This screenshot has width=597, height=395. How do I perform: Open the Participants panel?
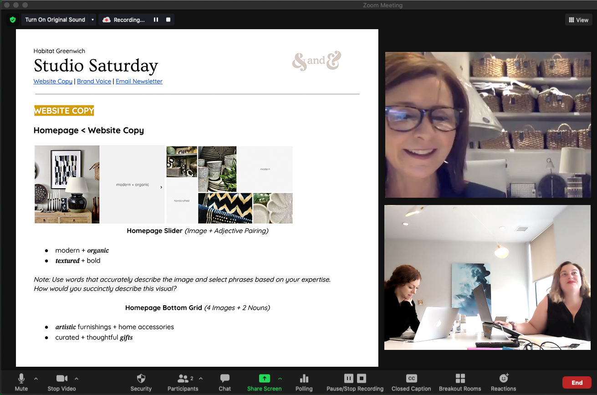(183, 382)
